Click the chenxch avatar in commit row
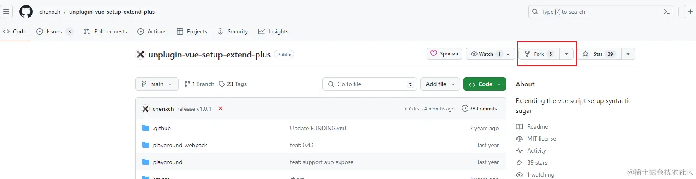This screenshot has height=179, width=696. [x=145, y=109]
